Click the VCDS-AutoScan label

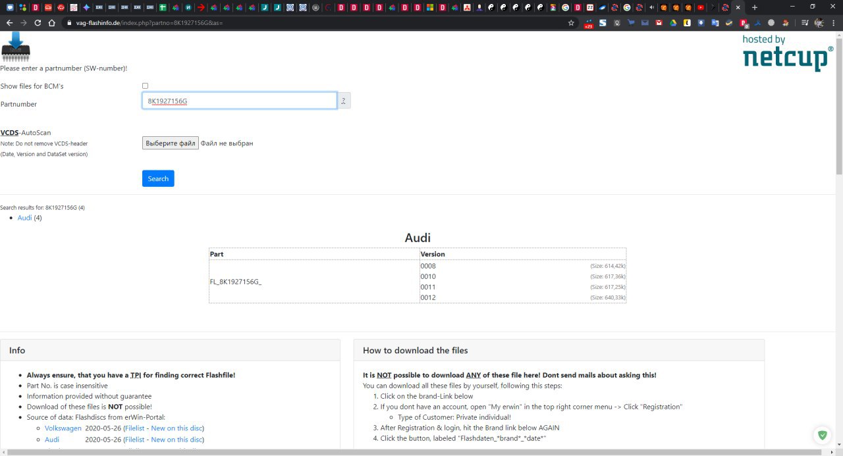pos(26,132)
